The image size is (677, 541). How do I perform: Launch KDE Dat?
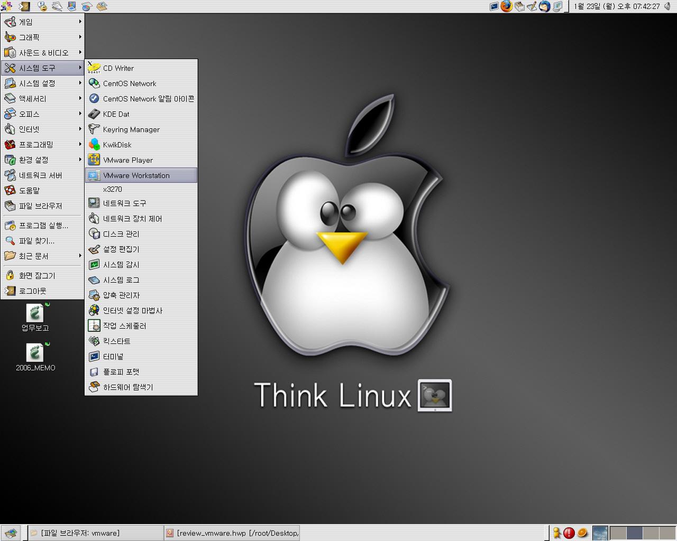[141, 114]
